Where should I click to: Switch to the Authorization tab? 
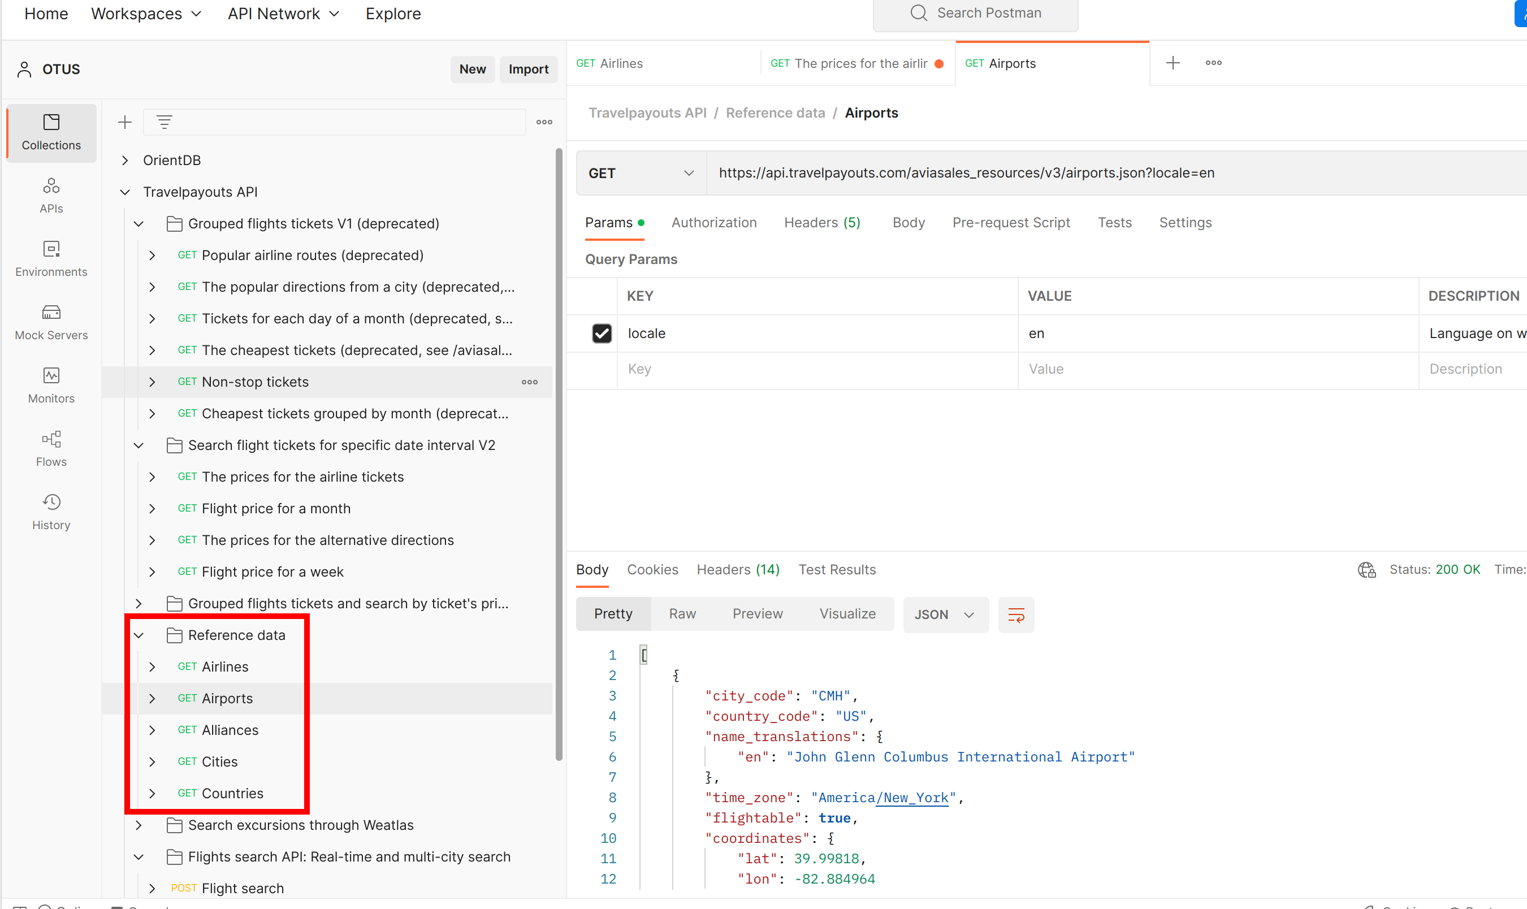click(x=713, y=222)
